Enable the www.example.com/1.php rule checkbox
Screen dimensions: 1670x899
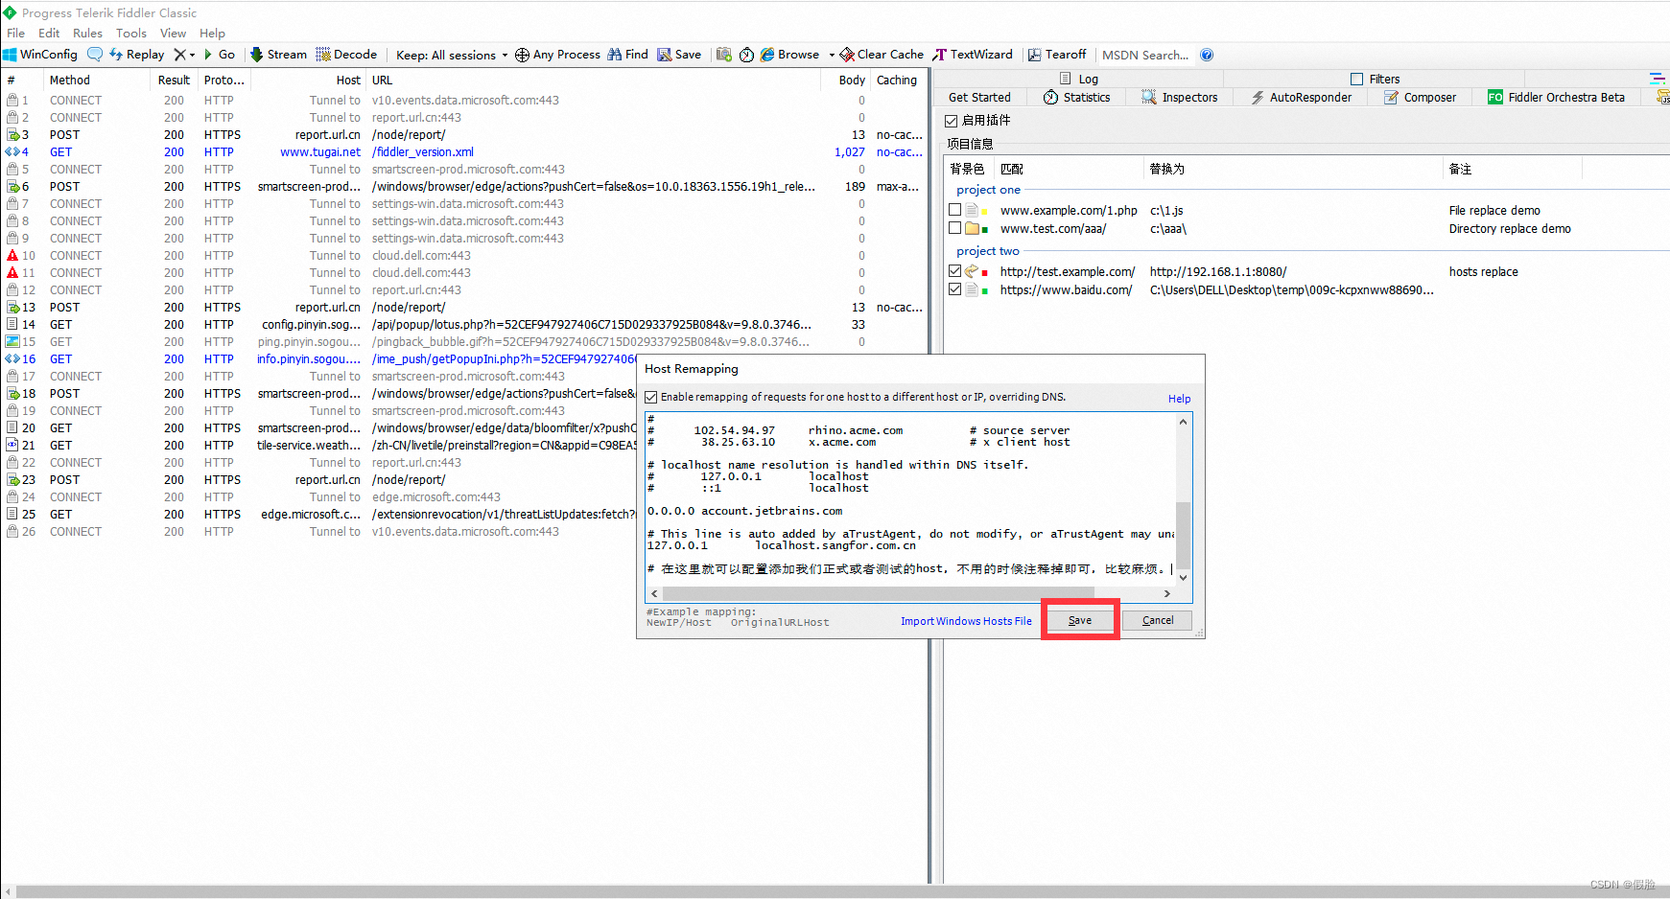click(x=955, y=210)
